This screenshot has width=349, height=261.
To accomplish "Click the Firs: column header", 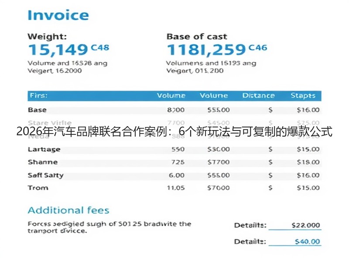I will click(x=38, y=95).
